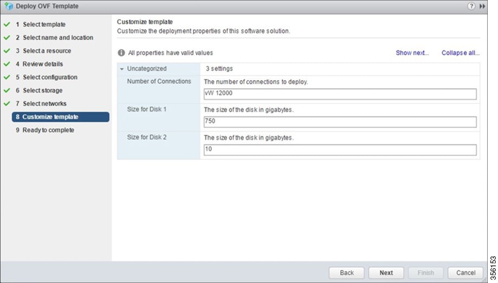Click the Next button

pos(386,273)
